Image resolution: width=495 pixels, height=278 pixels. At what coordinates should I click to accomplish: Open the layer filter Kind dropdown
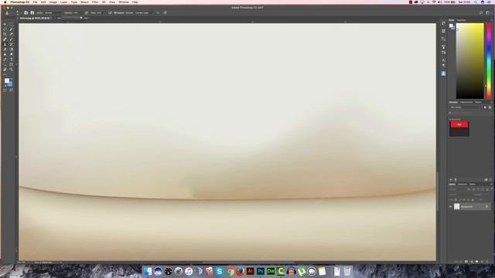pyautogui.click(x=457, y=189)
